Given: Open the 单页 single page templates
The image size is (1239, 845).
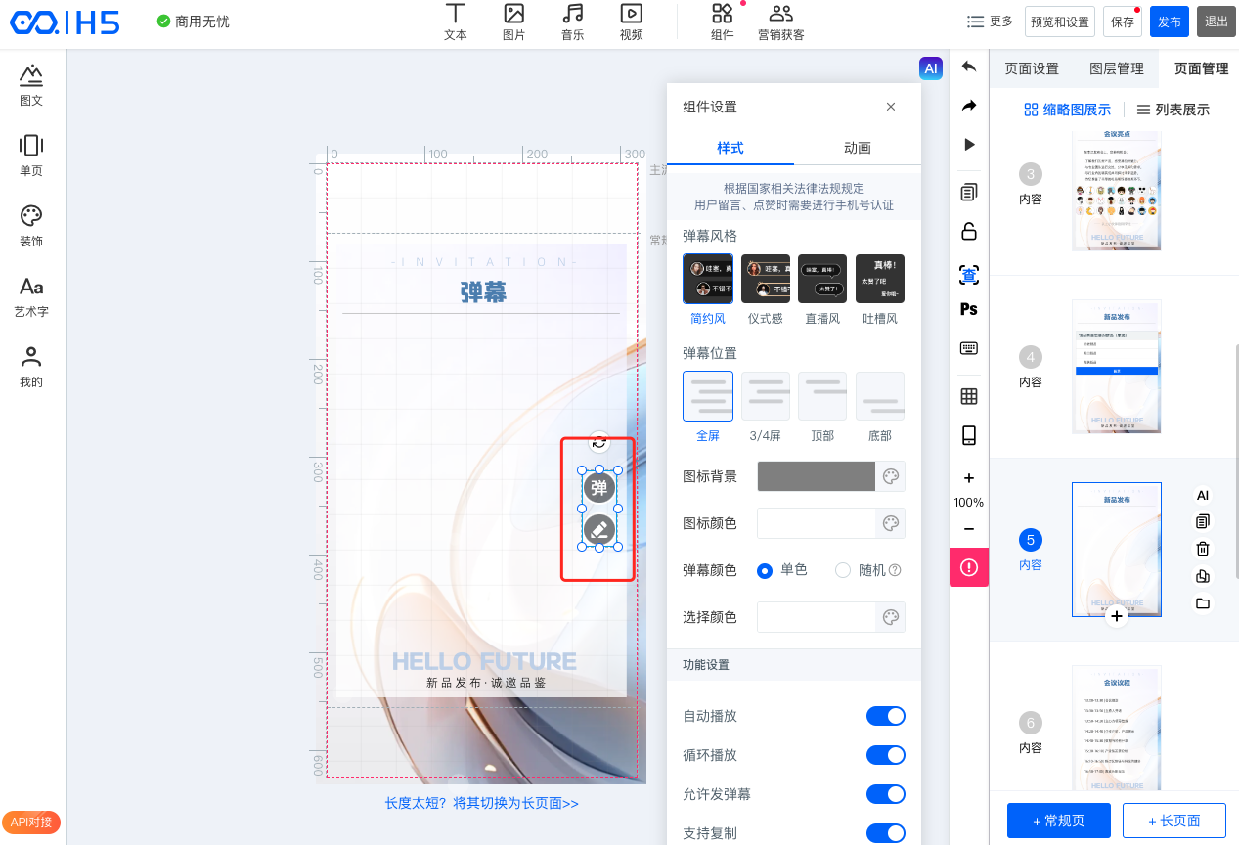Looking at the screenshot, I should coord(31,156).
